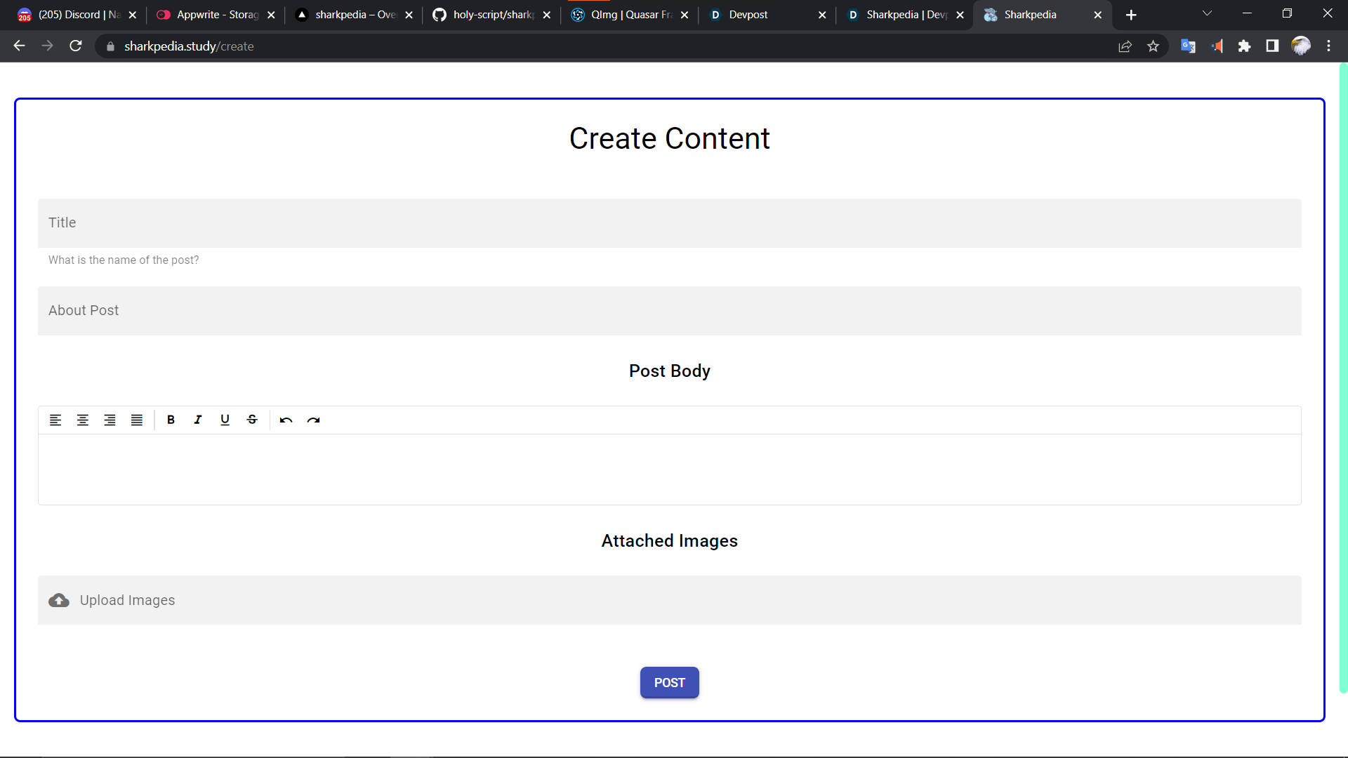Redo edit in post body
The height and width of the screenshot is (758, 1348).
coord(313,420)
